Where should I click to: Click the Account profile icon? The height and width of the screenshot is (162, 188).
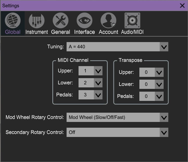click(108, 21)
